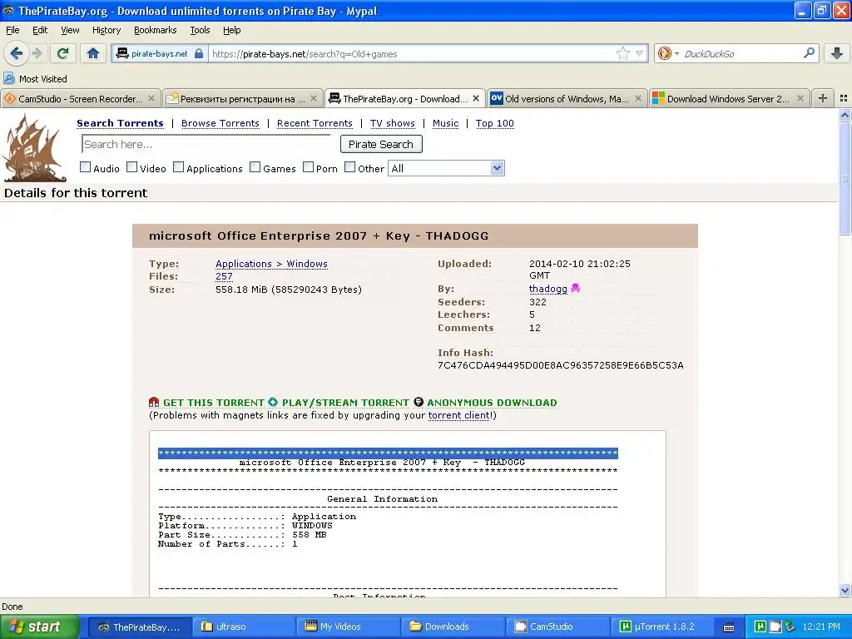Go back with the browser Back arrow
The width and height of the screenshot is (852, 639).
tap(16, 53)
